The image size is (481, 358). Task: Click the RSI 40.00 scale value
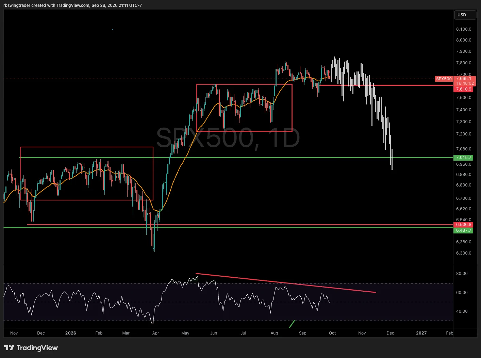(462, 311)
